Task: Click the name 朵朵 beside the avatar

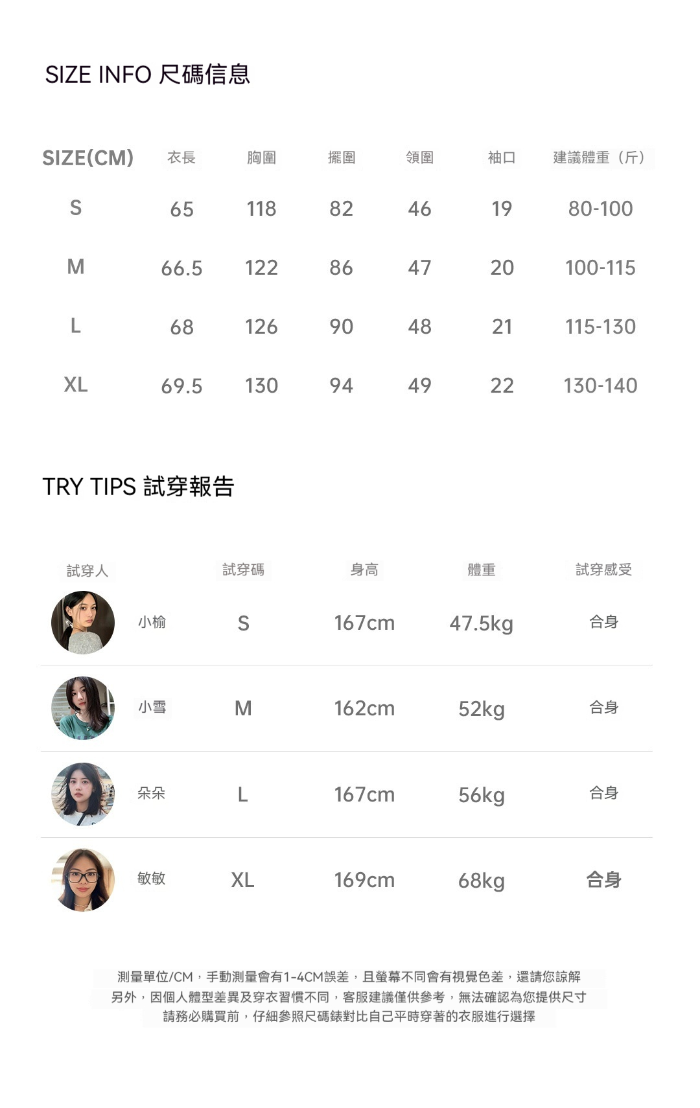Action: click(152, 793)
